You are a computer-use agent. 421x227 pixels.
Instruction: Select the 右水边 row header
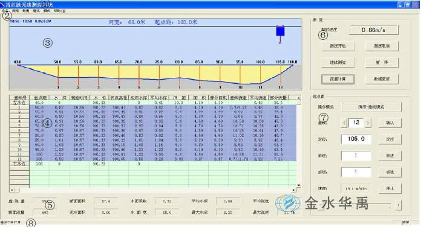pyautogui.click(x=19, y=164)
